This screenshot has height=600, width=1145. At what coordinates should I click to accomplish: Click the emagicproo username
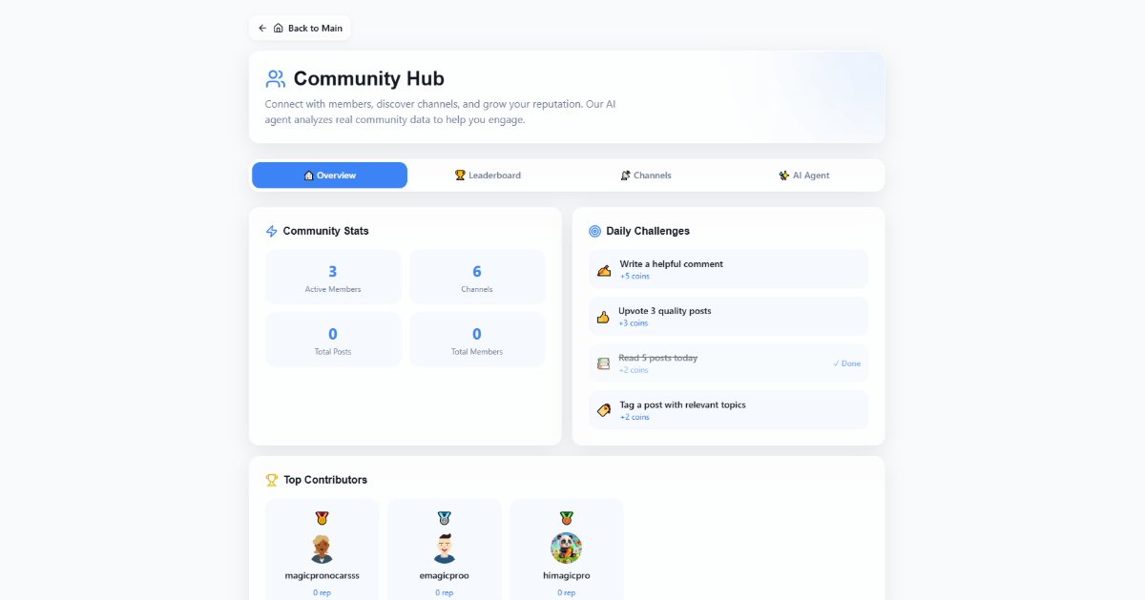point(445,576)
